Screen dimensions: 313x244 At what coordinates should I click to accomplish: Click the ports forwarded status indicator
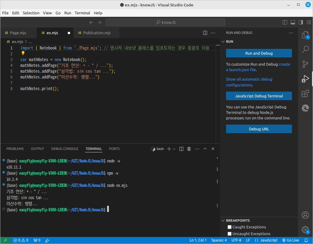37,240
